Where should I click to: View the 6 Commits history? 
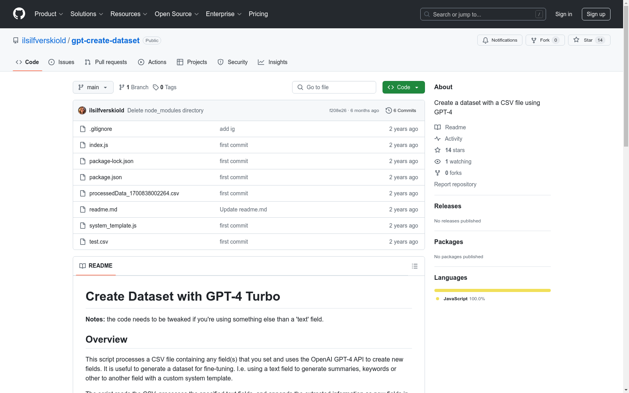click(401, 110)
